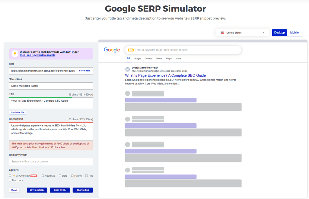The image size is (309, 199).
Task: Focus the Site Name input field
Action: [51, 86]
